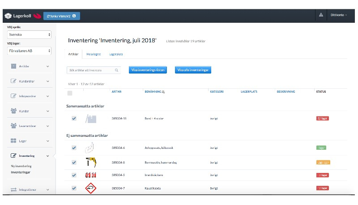358x205 pixels.
Task: Click the red status badge for 385034-15
Action: [322, 119]
